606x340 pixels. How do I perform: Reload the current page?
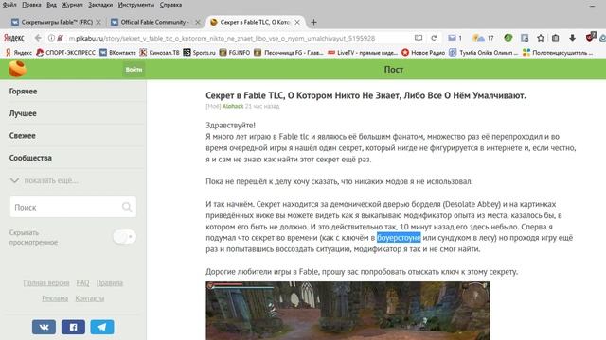[434, 38]
